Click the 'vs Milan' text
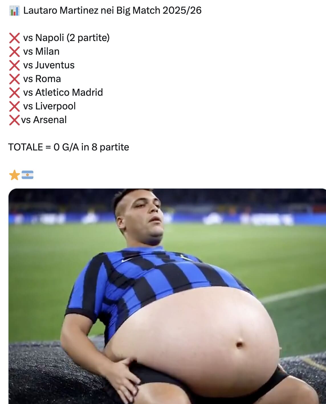This screenshot has width=326, height=404. point(41,51)
